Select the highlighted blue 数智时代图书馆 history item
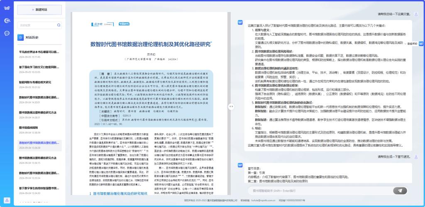Viewport: 425px width, 207px height. coord(39,145)
